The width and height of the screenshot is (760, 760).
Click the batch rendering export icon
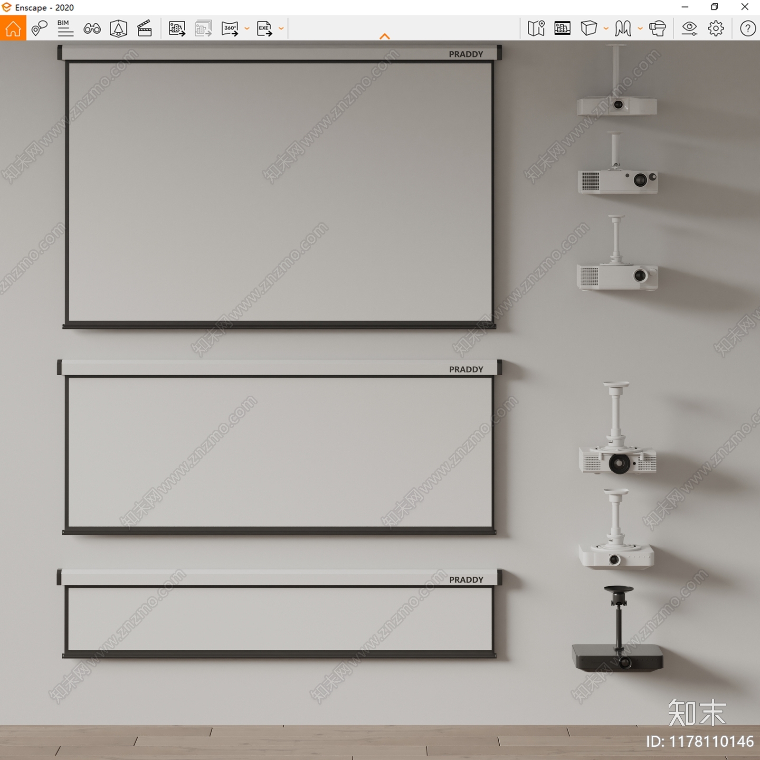click(203, 28)
